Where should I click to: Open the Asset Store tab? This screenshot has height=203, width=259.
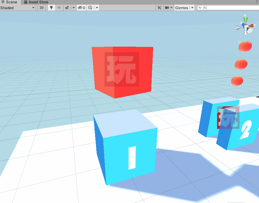[36, 2]
